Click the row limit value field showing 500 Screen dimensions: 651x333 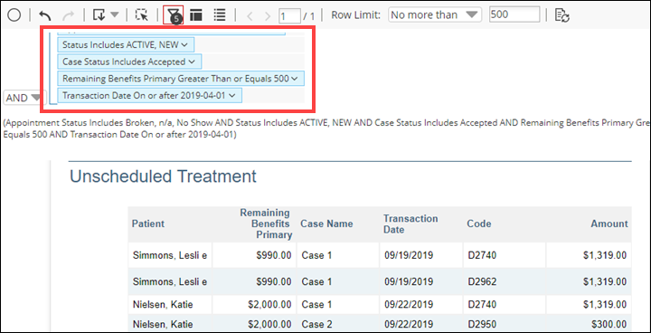click(x=514, y=14)
